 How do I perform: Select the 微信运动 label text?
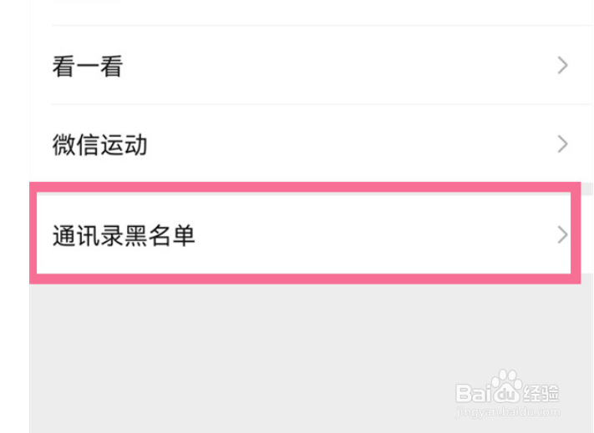pos(99,145)
